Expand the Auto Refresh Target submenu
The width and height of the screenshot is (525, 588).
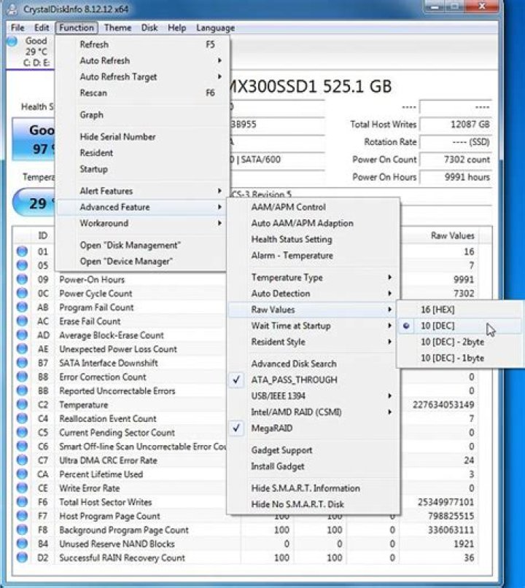pos(142,77)
